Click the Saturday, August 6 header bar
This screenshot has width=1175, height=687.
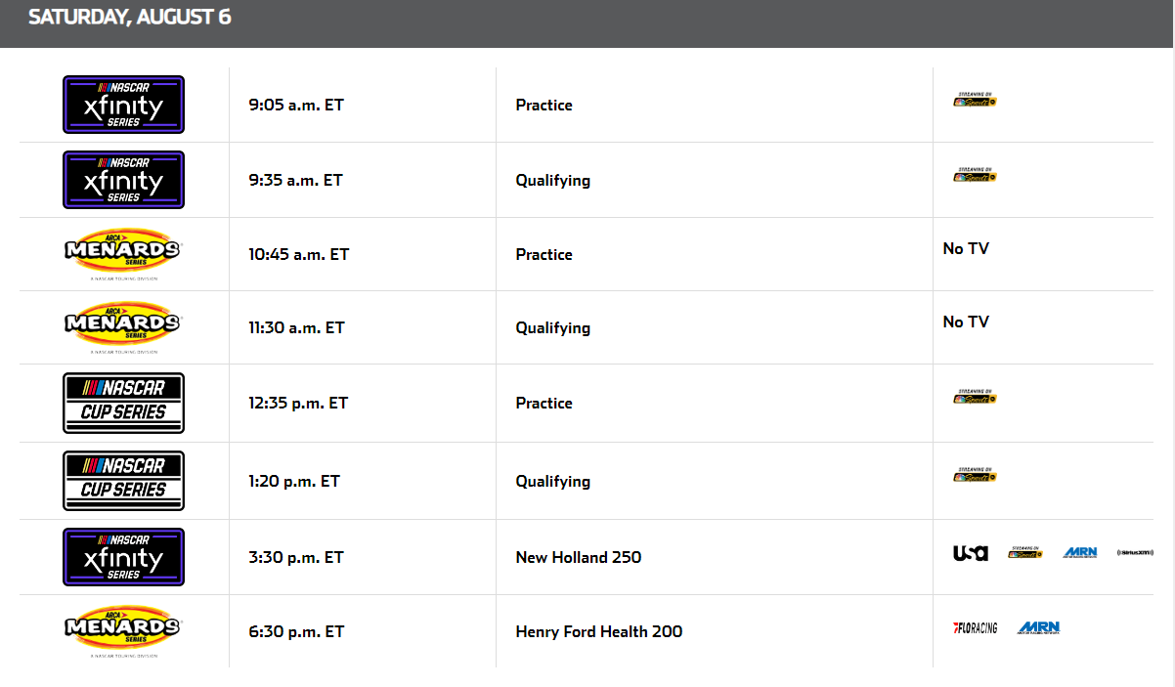(587, 20)
